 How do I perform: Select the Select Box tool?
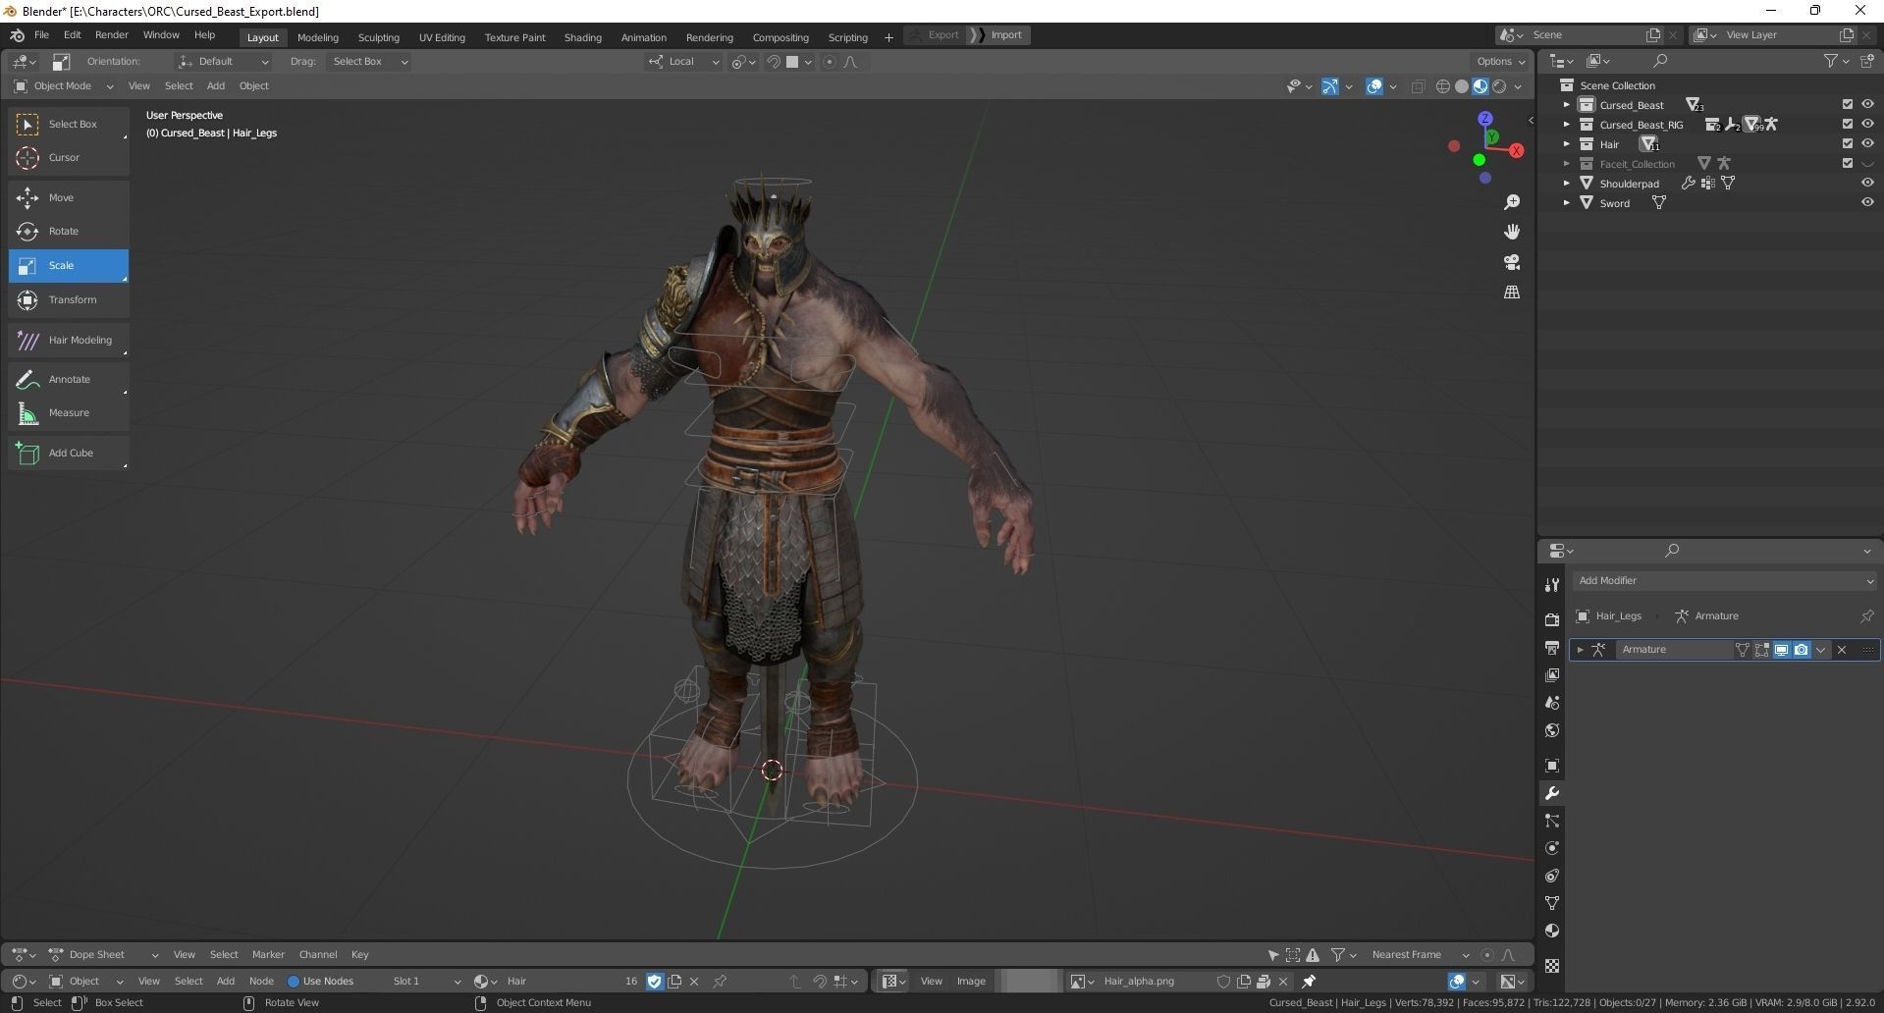point(69,124)
